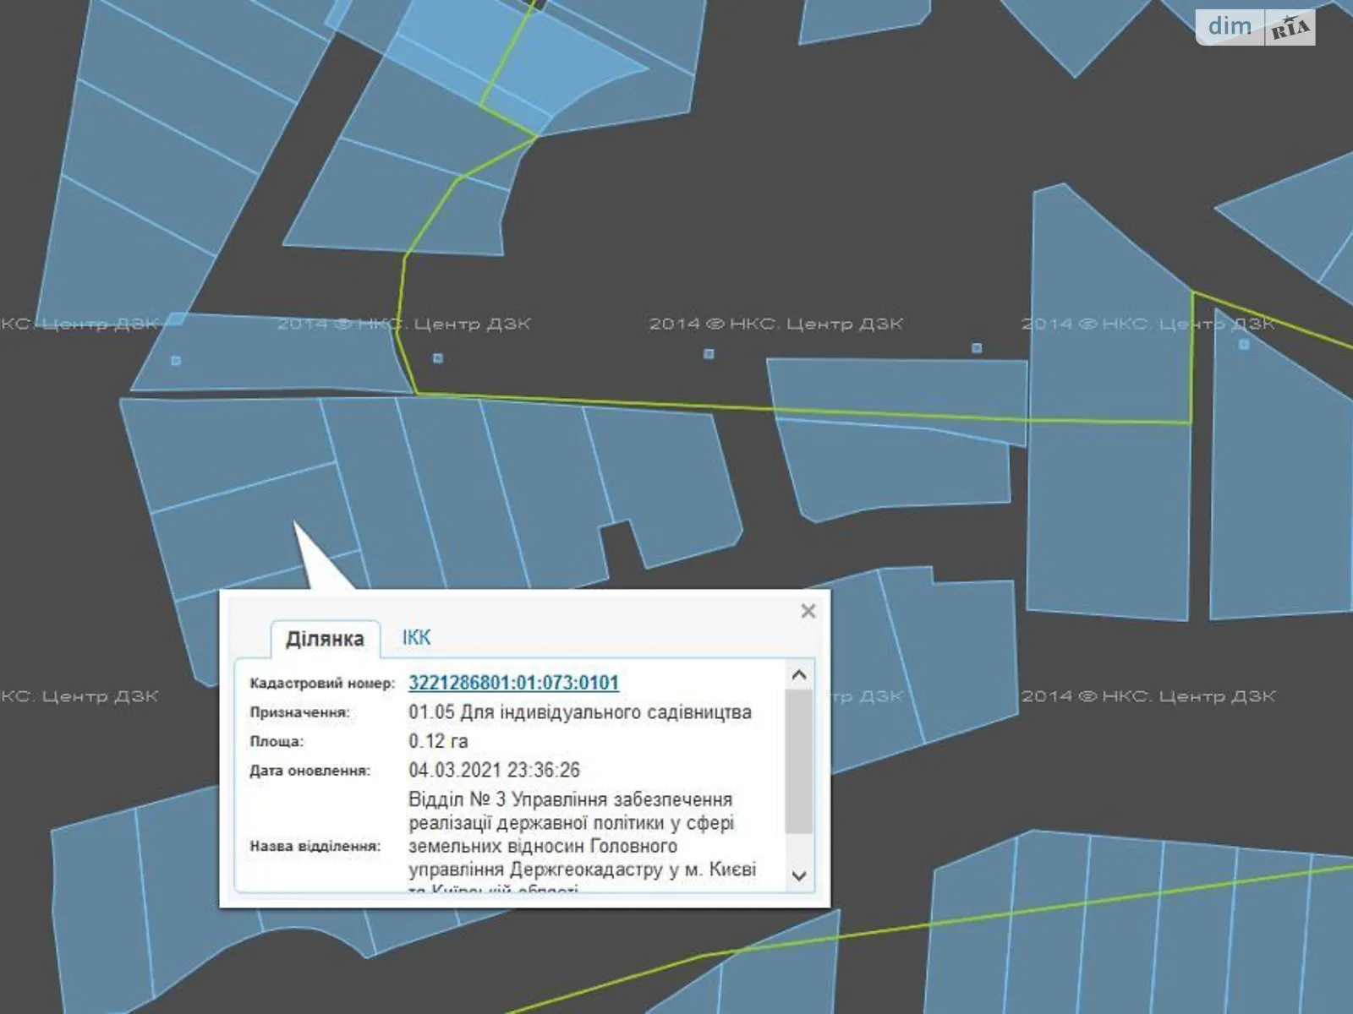
Task: Click the square marker right of the green boundary corner
Action: tap(437, 358)
